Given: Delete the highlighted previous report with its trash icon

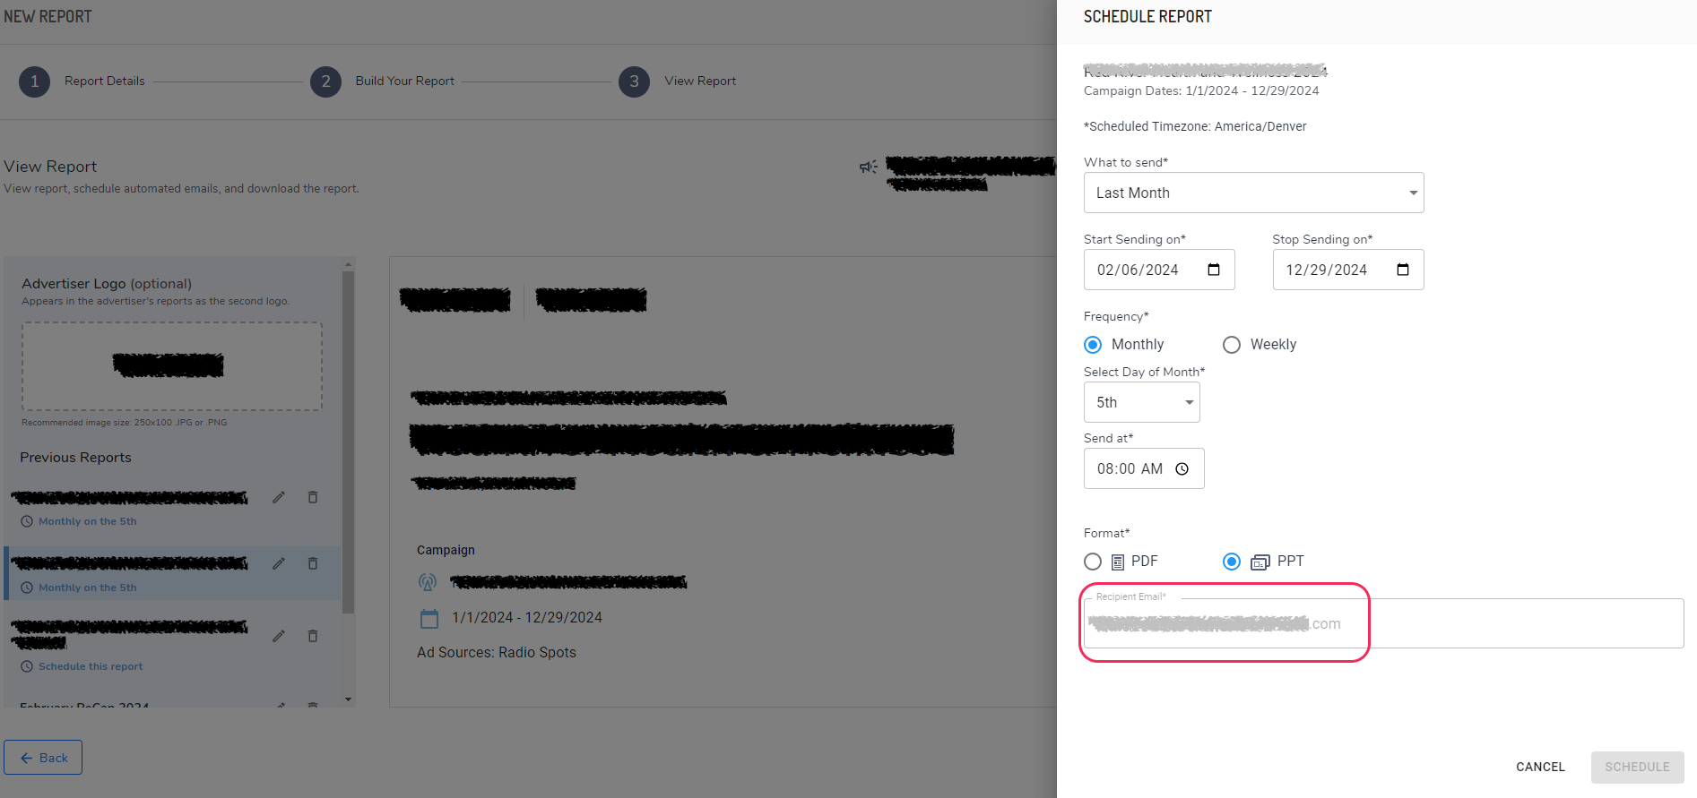Looking at the screenshot, I should [x=313, y=563].
